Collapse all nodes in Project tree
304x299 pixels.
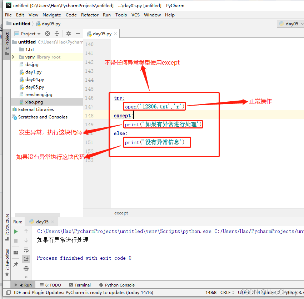pos(57,33)
